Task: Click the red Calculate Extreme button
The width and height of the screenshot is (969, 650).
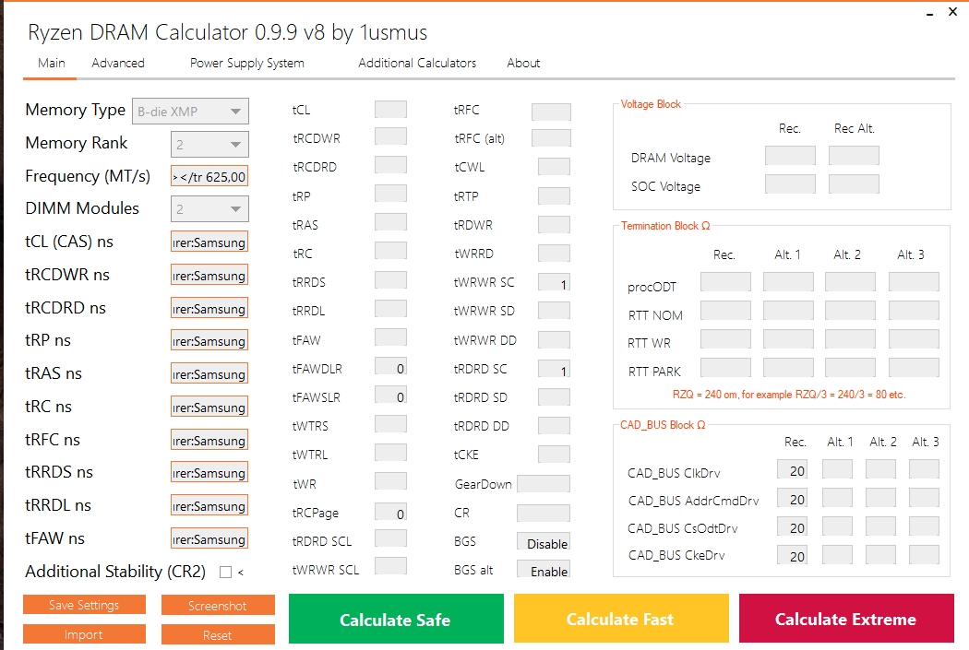Action: (x=846, y=619)
